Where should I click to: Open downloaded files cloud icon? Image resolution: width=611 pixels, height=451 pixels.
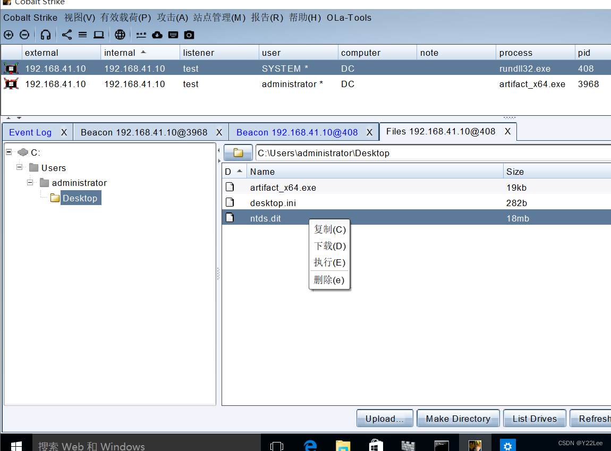click(x=157, y=35)
